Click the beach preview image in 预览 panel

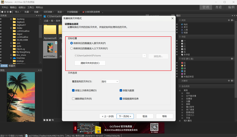pos(21,97)
